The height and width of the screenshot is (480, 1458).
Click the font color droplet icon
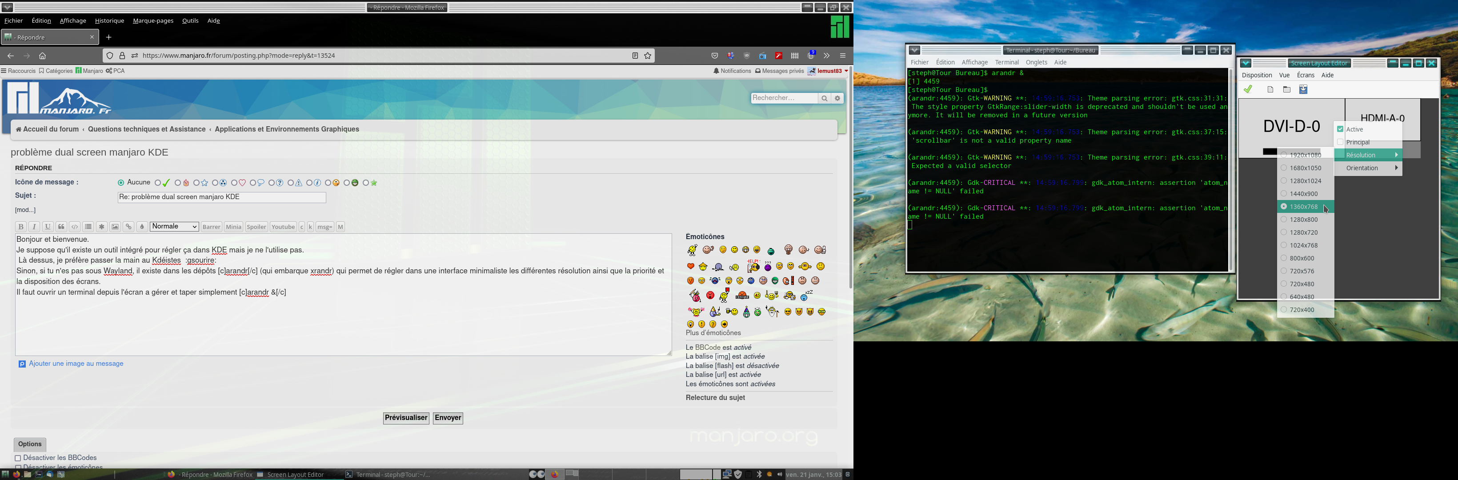pyautogui.click(x=142, y=227)
